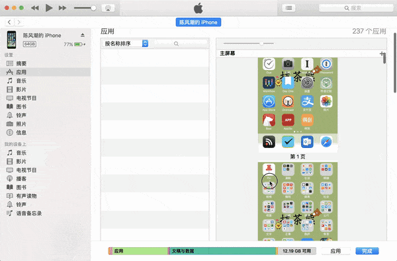
Task: Click the blue 完成 done button
Action: [x=367, y=251]
